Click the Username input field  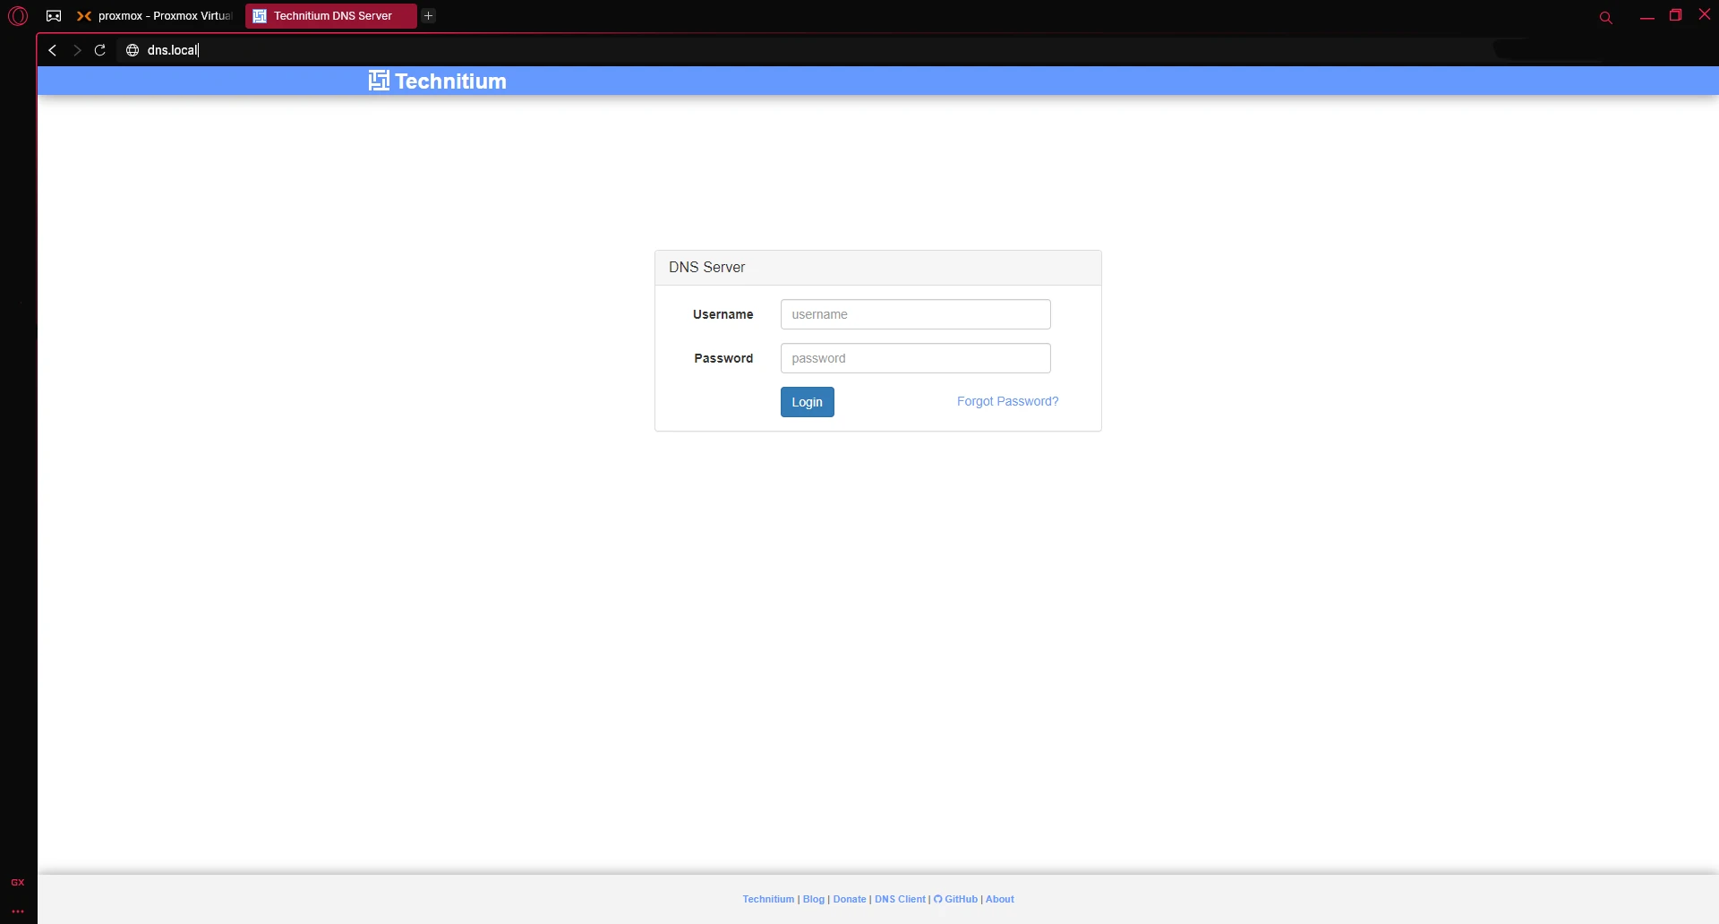tap(915, 314)
